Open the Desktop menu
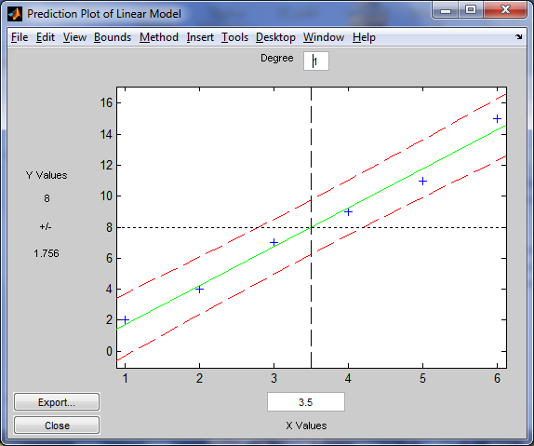The height and width of the screenshot is (446, 534). click(275, 37)
